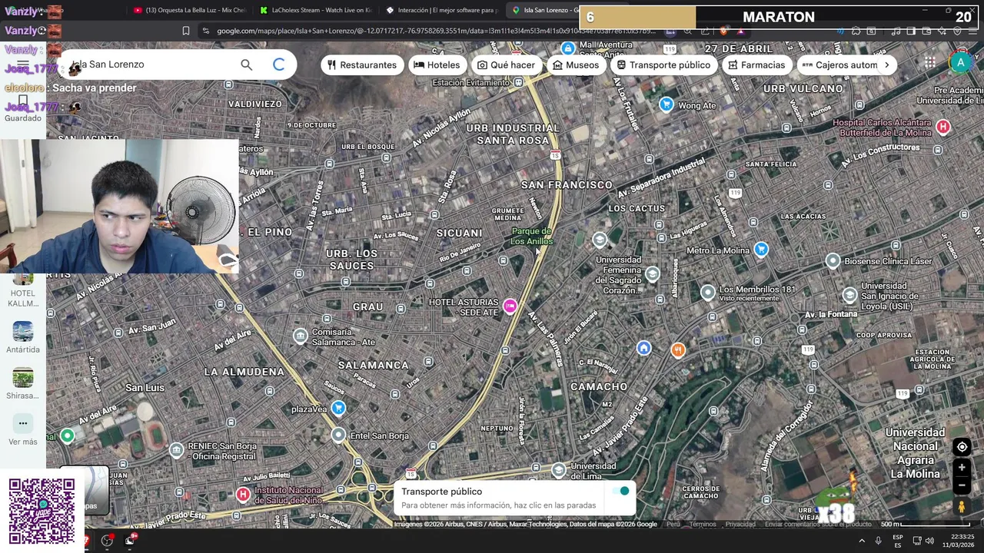Show hidden system tray icons
This screenshot has height=553, width=984.
[861, 541]
